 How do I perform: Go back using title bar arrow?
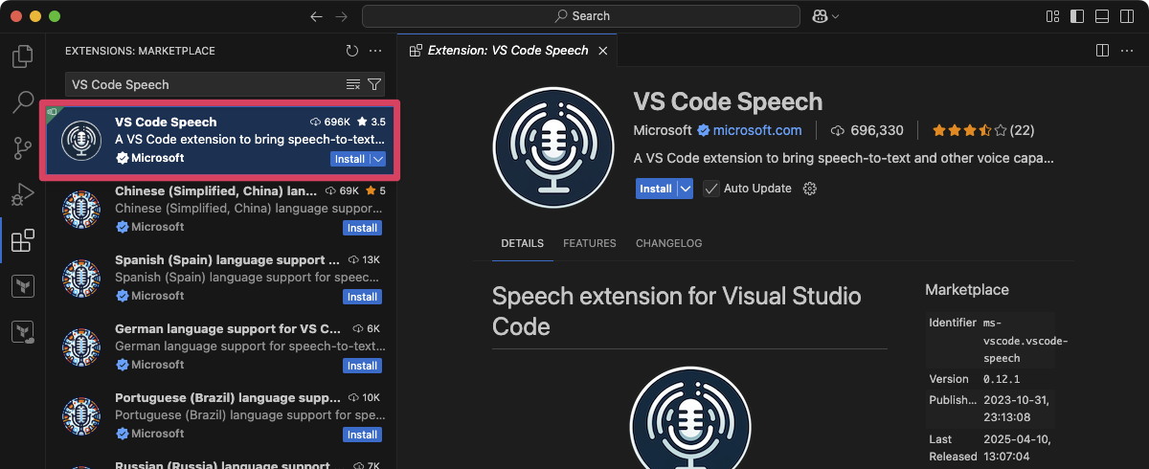pyautogui.click(x=317, y=16)
